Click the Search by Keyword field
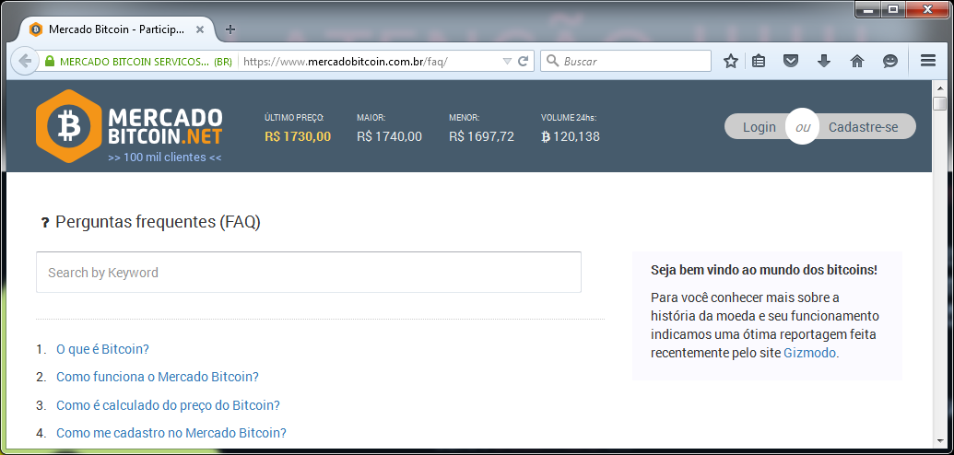The height and width of the screenshot is (455, 954). [x=309, y=273]
